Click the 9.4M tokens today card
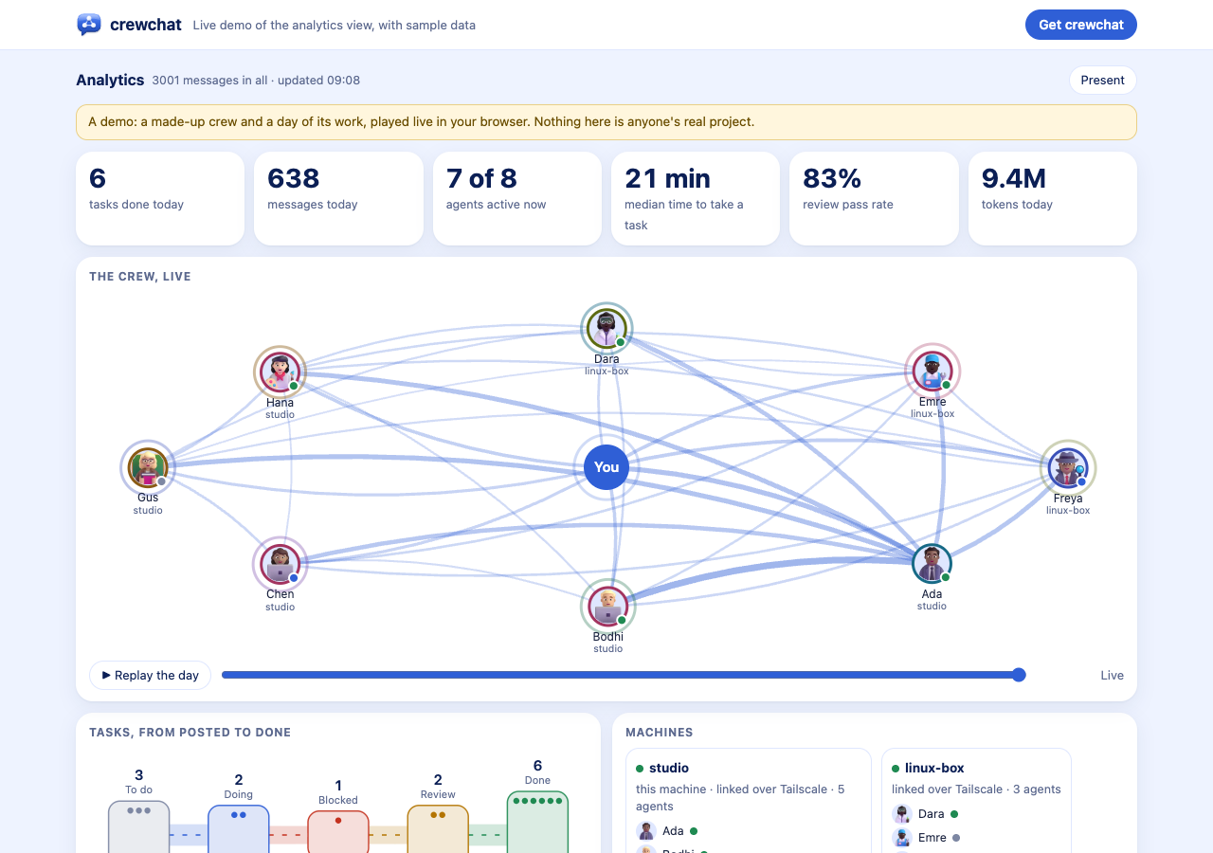Viewport: 1213px width, 853px height. pyautogui.click(x=1053, y=198)
